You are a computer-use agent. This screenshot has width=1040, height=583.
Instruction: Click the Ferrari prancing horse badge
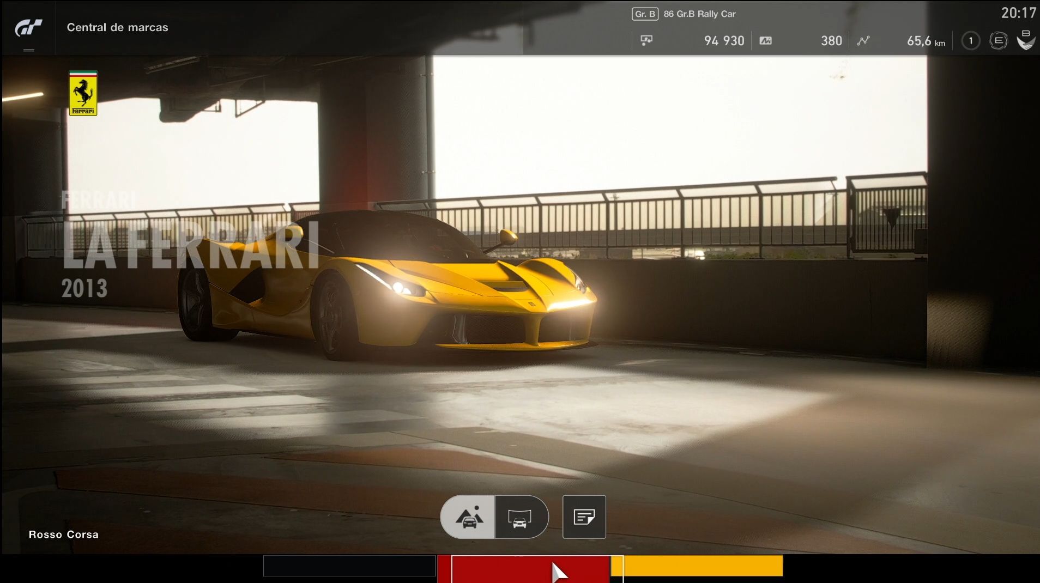click(x=83, y=94)
